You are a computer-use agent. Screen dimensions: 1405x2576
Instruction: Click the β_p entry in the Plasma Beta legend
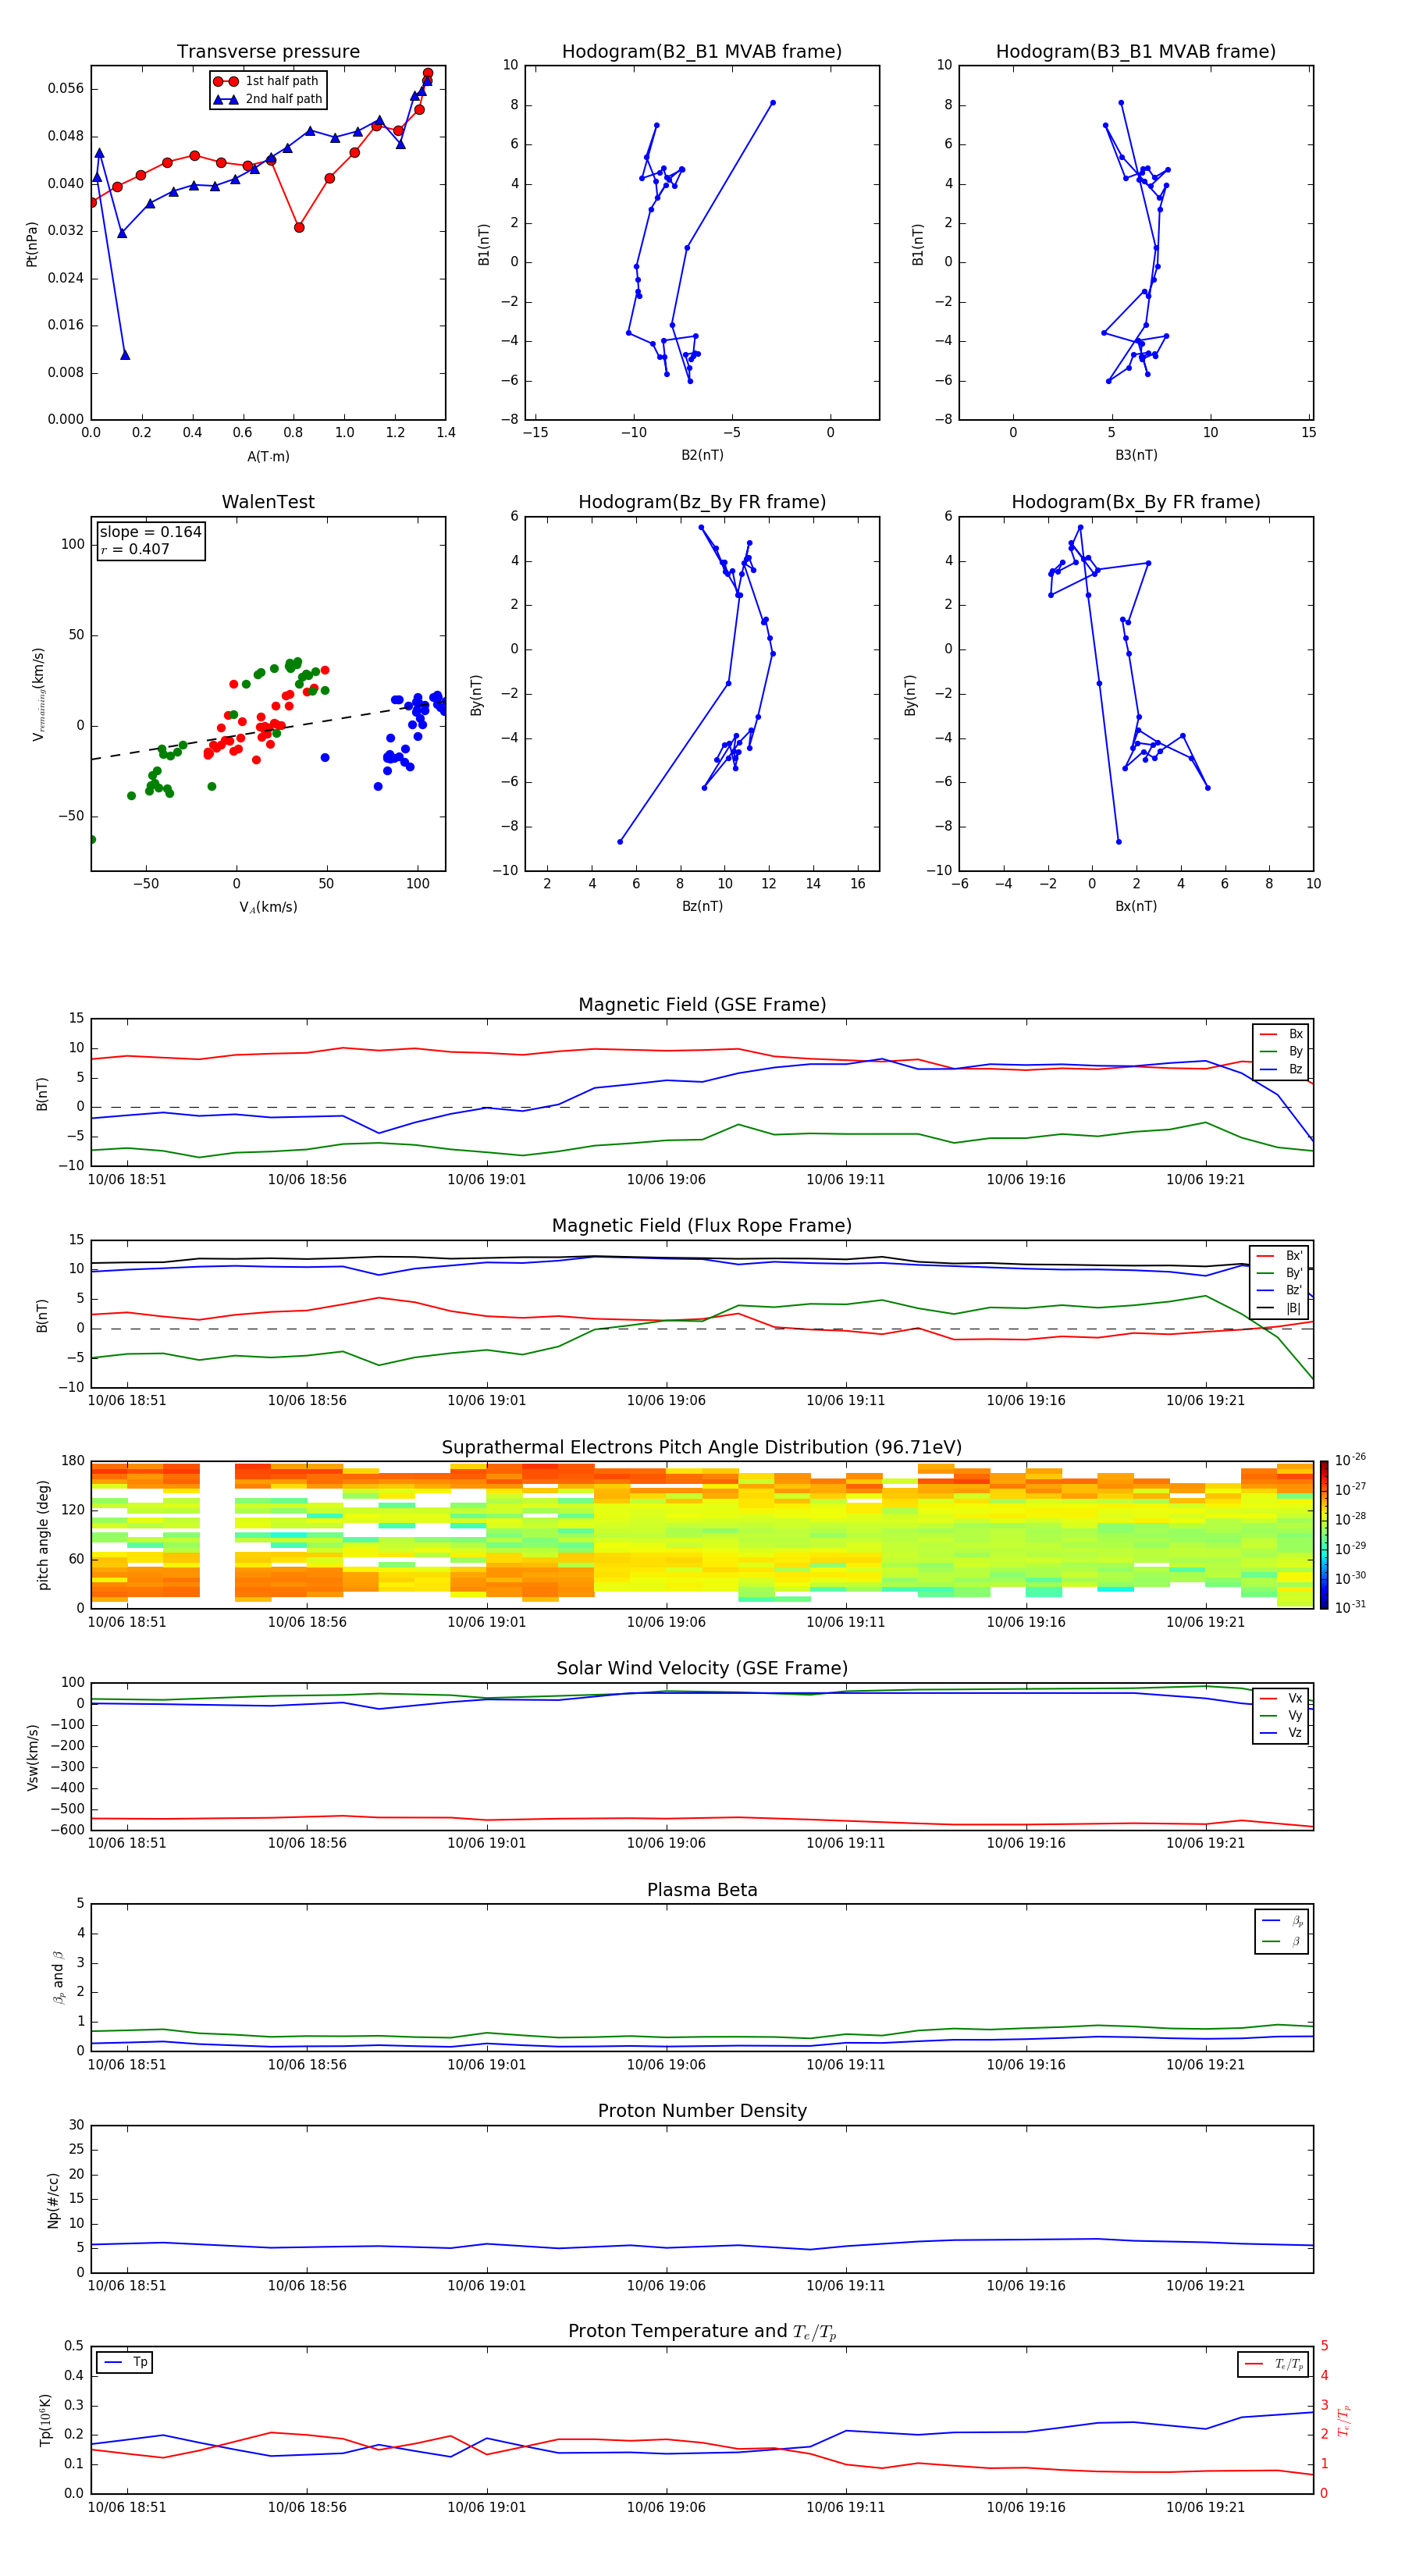point(1282,1921)
